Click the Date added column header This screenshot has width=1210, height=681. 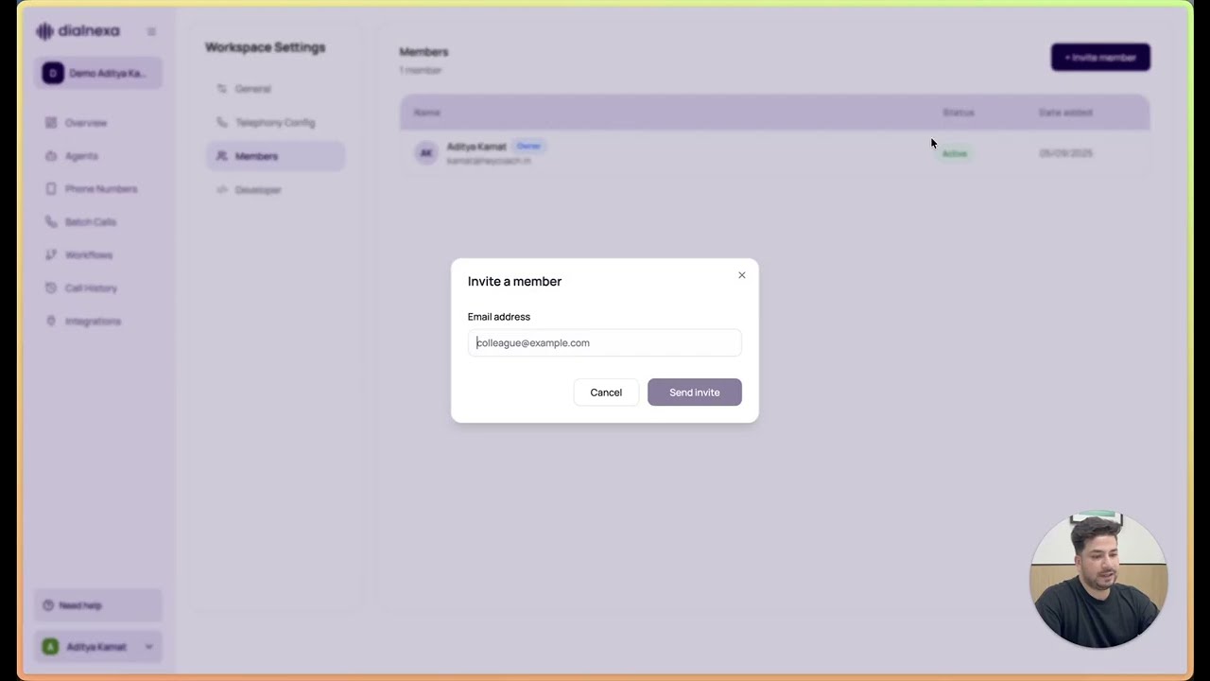[1065, 113]
